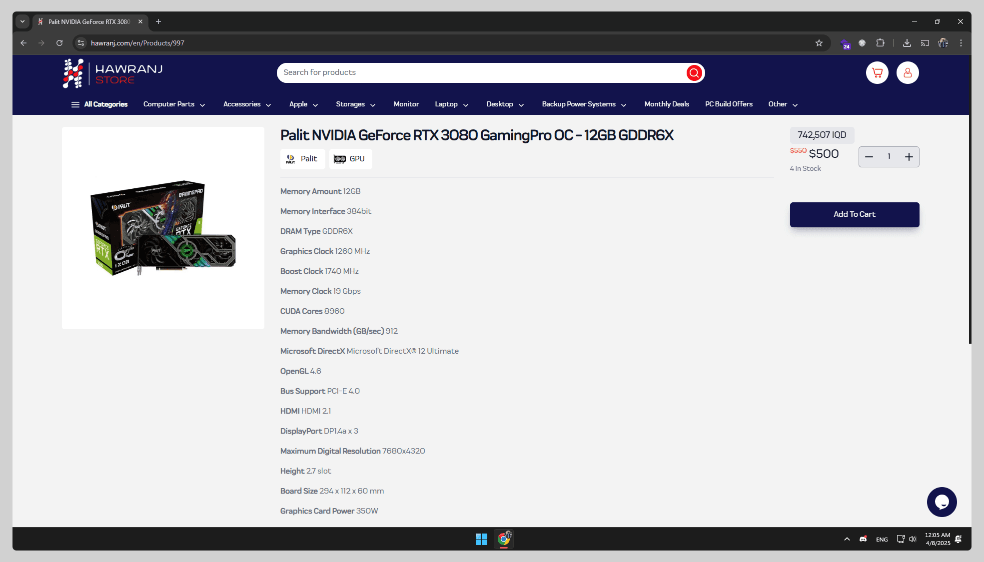
Task: Open the Monthly Deals page
Action: (666, 104)
